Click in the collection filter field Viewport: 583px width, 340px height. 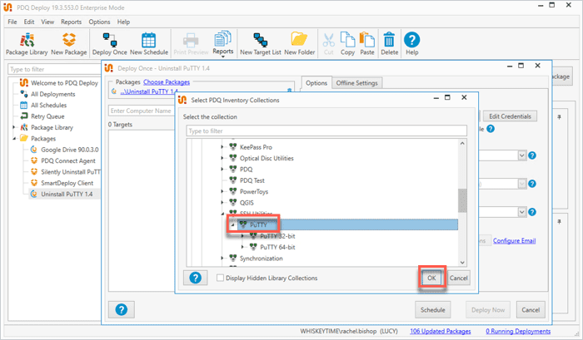pos(326,131)
